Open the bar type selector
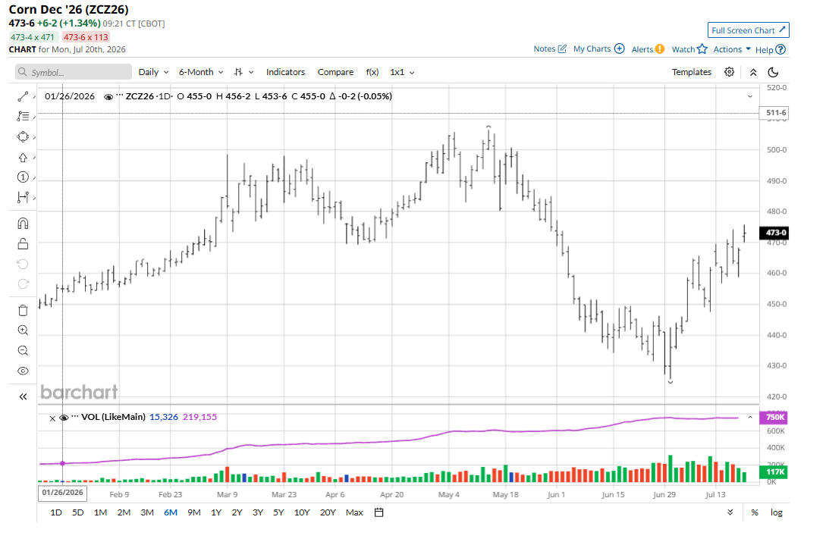This screenshot has width=826, height=542. (244, 72)
